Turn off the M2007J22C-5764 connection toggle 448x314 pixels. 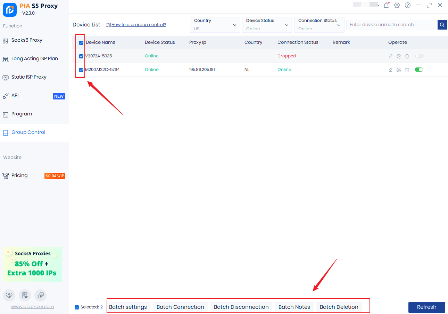tap(419, 70)
